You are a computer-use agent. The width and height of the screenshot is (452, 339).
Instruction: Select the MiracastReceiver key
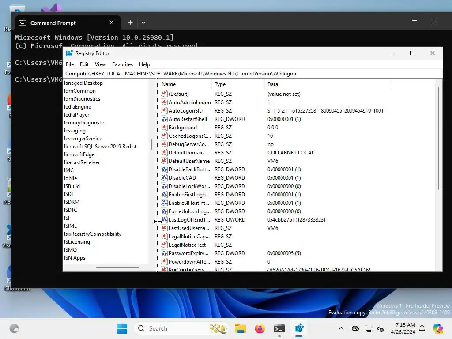pos(81,162)
